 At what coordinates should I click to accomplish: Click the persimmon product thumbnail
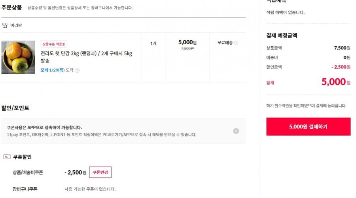[18, 57]
